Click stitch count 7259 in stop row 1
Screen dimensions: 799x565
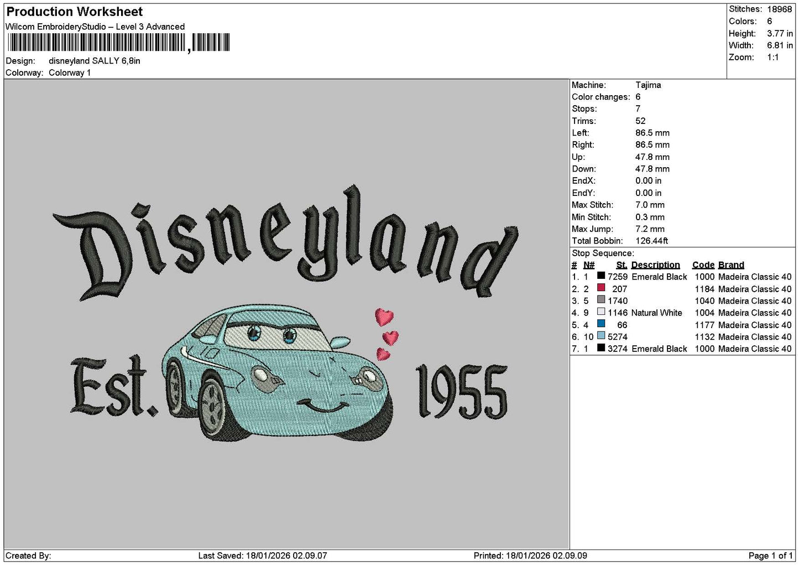click(x=618, y=277)
